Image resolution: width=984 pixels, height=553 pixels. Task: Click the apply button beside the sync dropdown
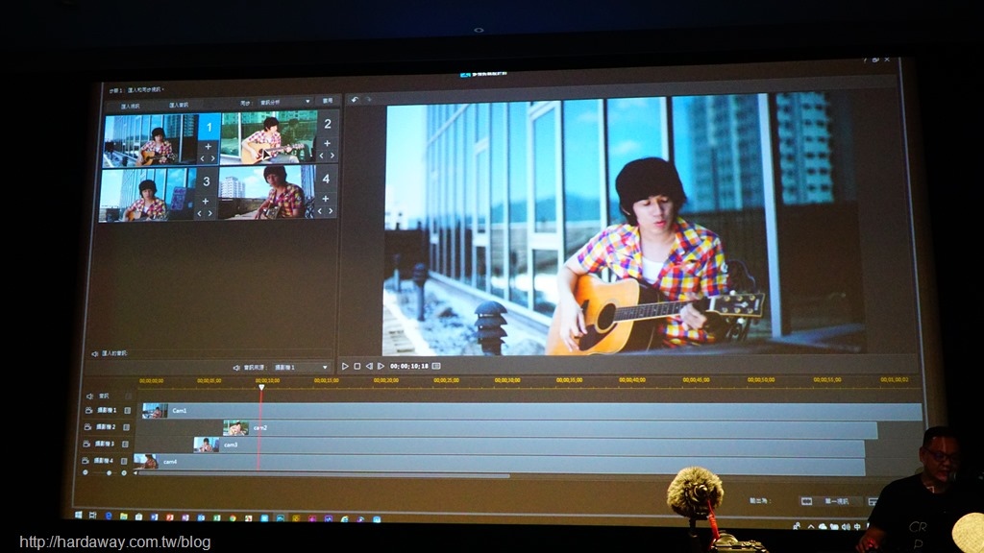click(x=329, y=100)
